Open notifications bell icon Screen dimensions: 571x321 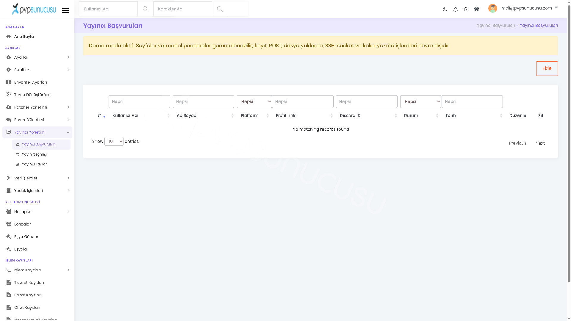455,9
